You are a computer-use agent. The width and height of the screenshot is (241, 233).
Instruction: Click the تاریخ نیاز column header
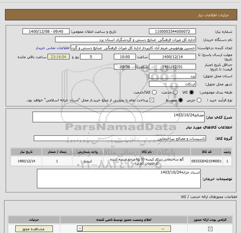[26, 152]
